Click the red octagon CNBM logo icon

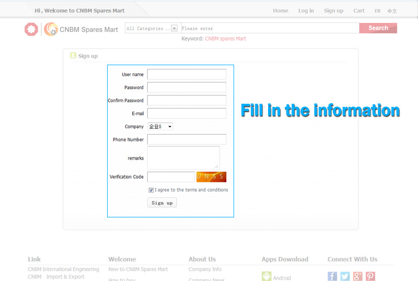[31, 29]
